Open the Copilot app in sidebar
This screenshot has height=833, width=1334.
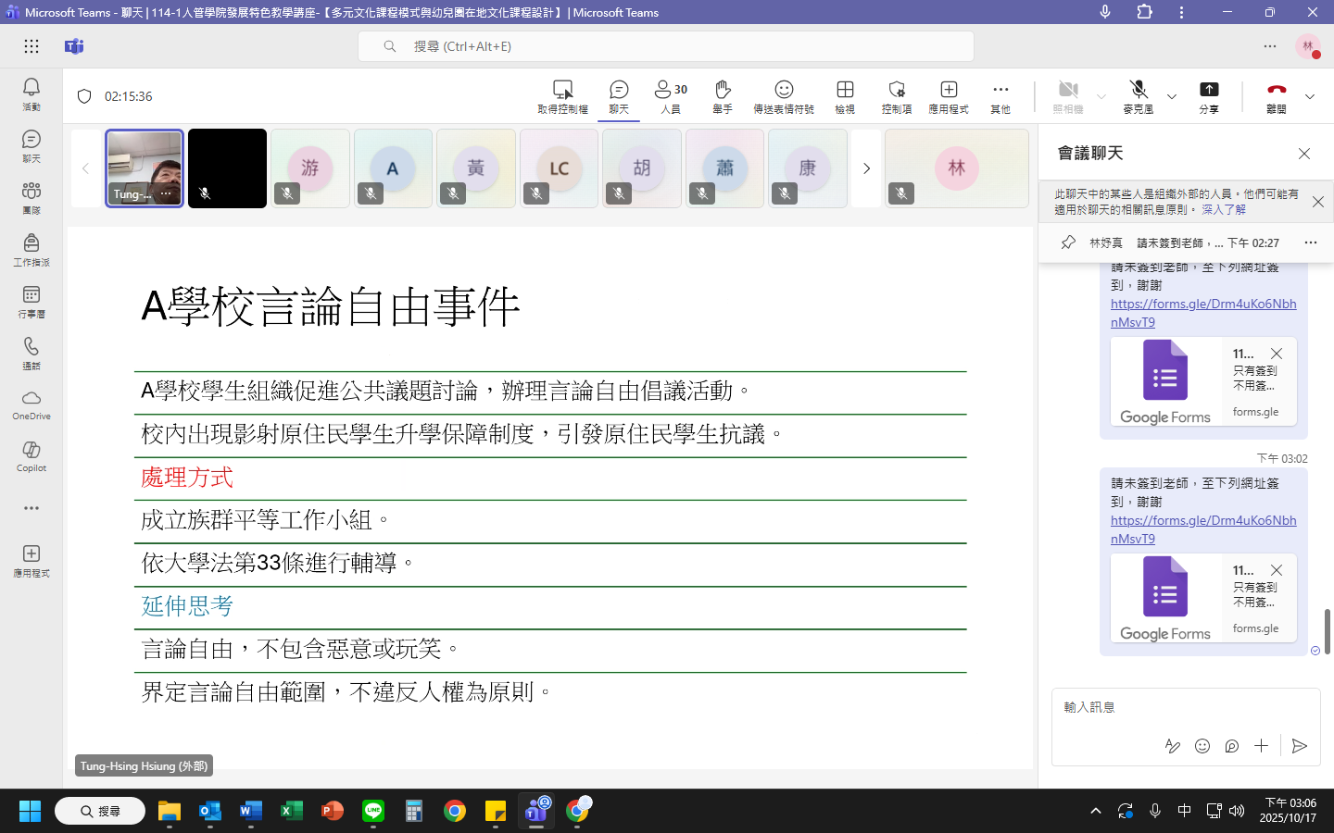(x=31, y=455)
